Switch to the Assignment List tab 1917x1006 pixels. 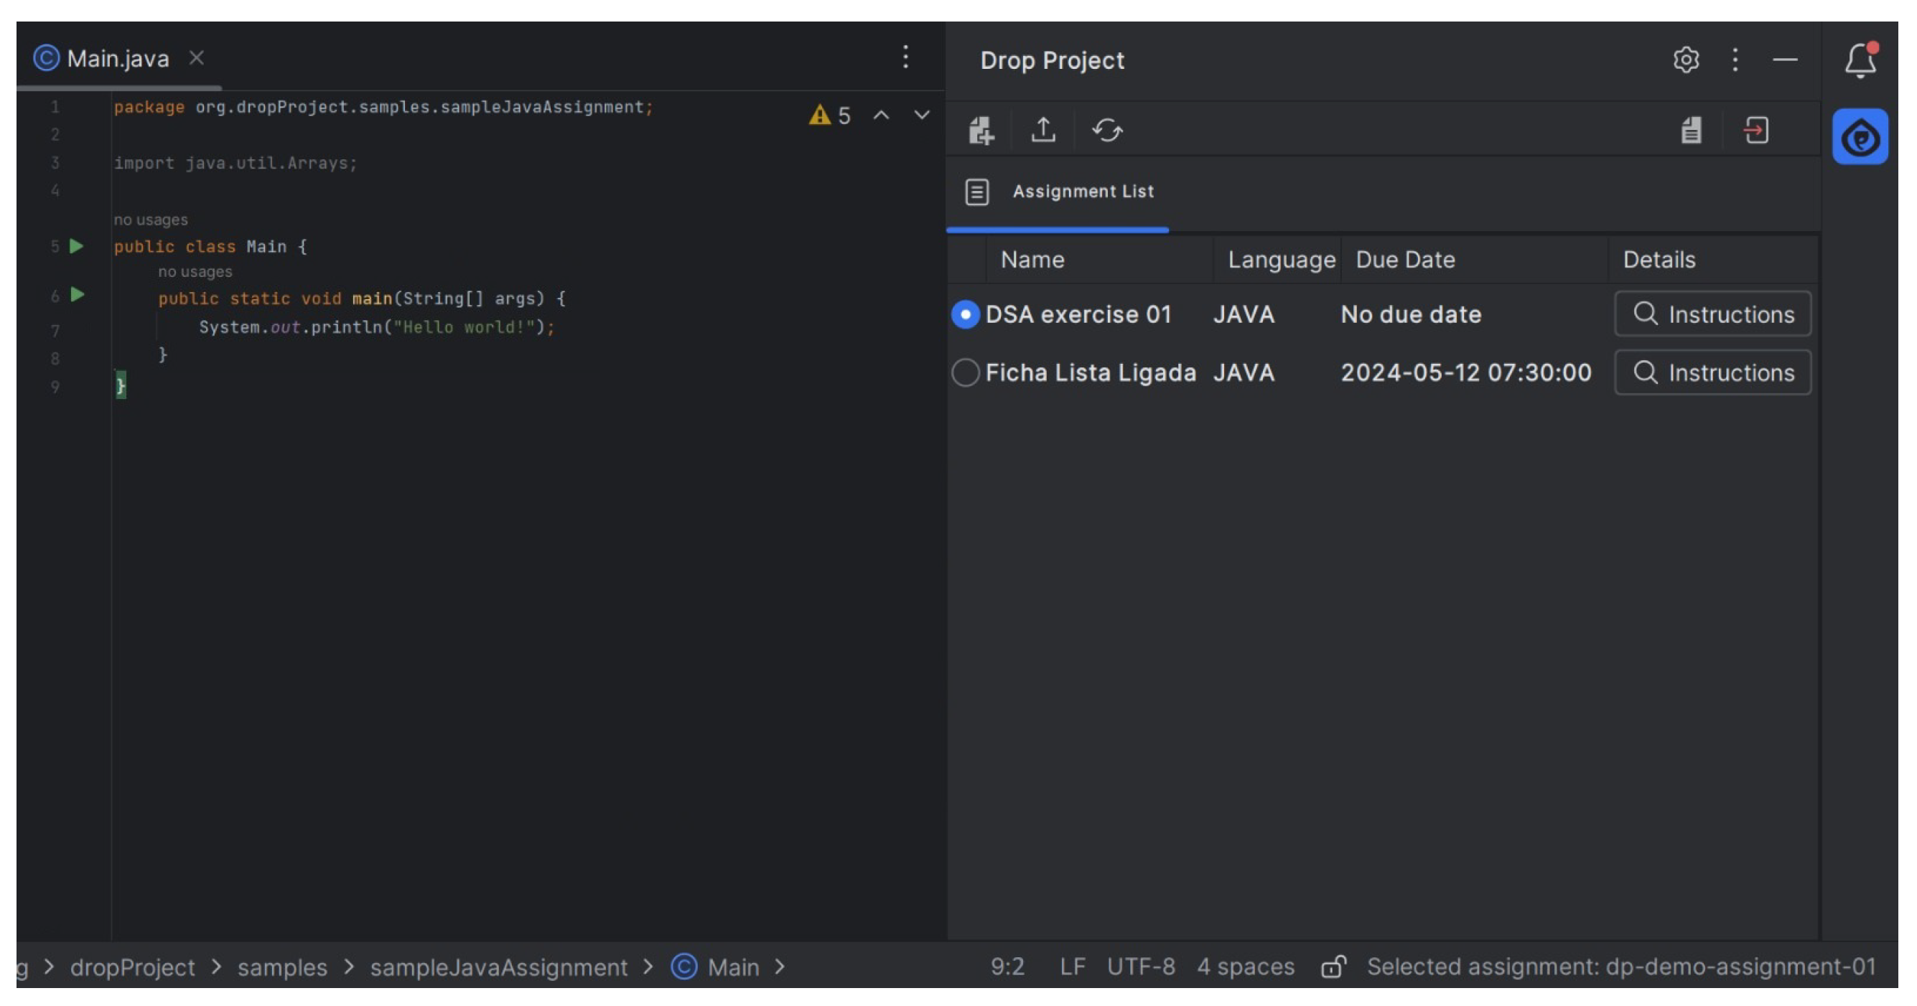point(1058,192)
